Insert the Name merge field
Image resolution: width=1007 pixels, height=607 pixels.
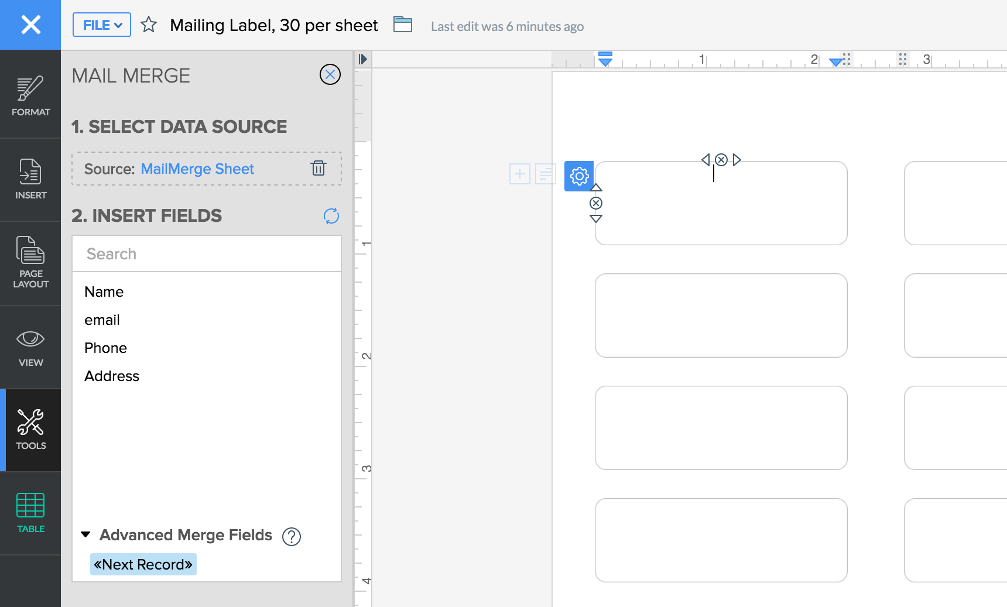104,292
